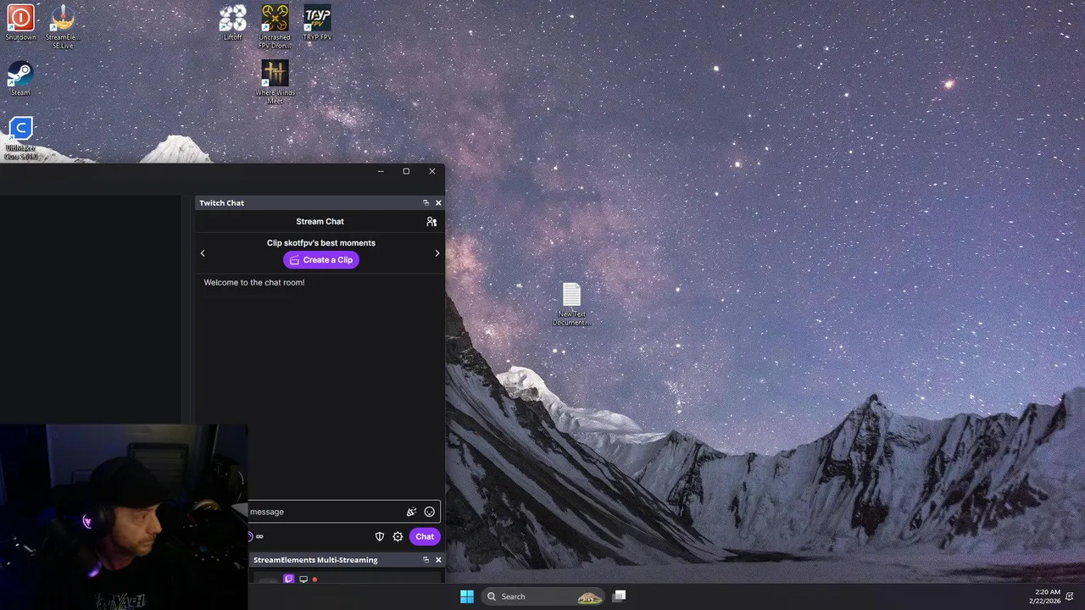Open StreamElements SE.Live desktop shortcut
This screenshot has height=610, width=1085.
(x=63, y=26)
